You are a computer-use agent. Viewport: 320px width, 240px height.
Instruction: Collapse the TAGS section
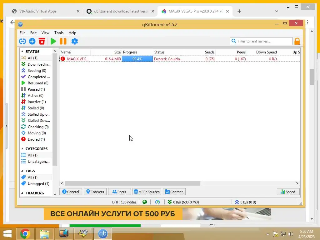coord(22,171)
